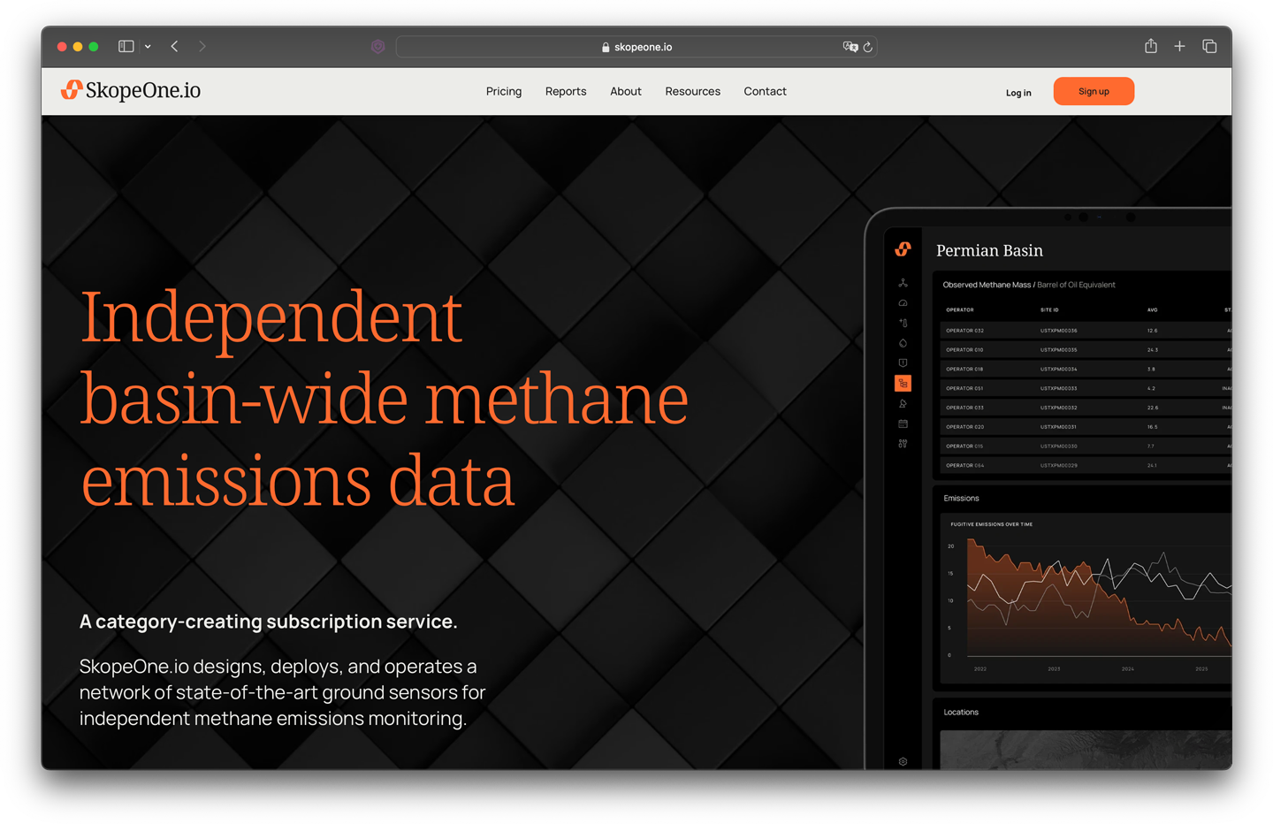Go forward to the next page

point(202,46)
